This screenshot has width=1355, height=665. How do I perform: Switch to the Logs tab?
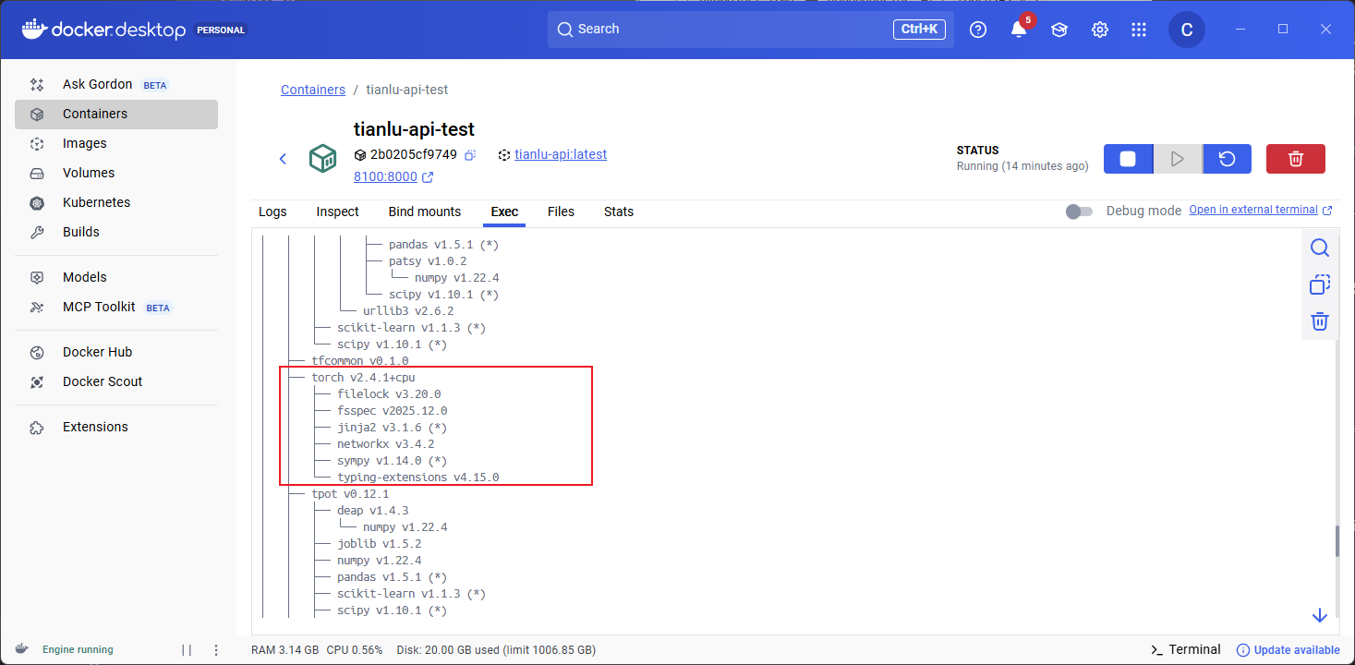pyautogui.click(x=272, y=212)
